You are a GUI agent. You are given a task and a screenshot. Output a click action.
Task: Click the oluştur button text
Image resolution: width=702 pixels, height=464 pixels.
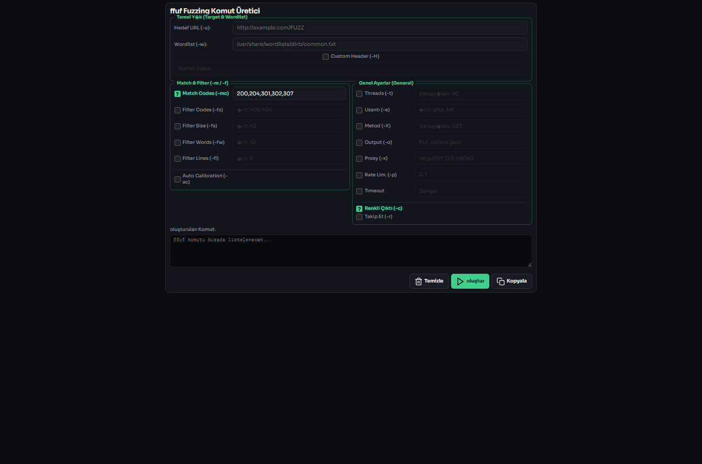(x=475, y=281)
